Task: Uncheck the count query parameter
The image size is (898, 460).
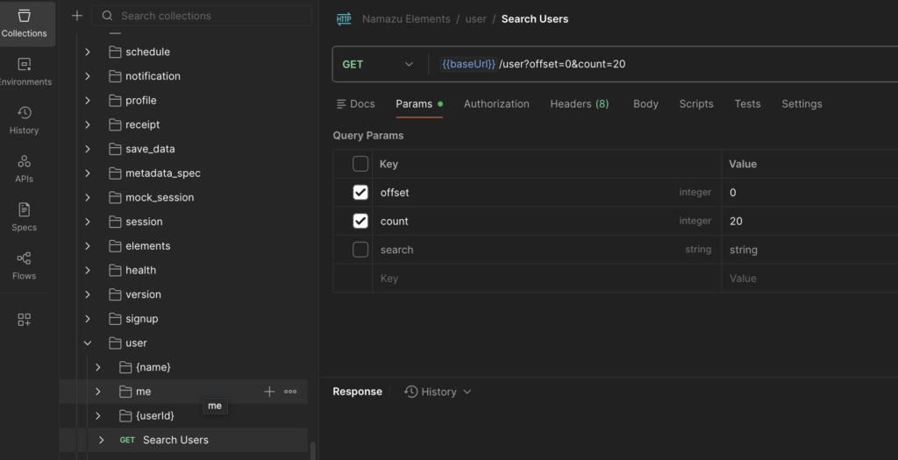Action: (x=360, y=222)
